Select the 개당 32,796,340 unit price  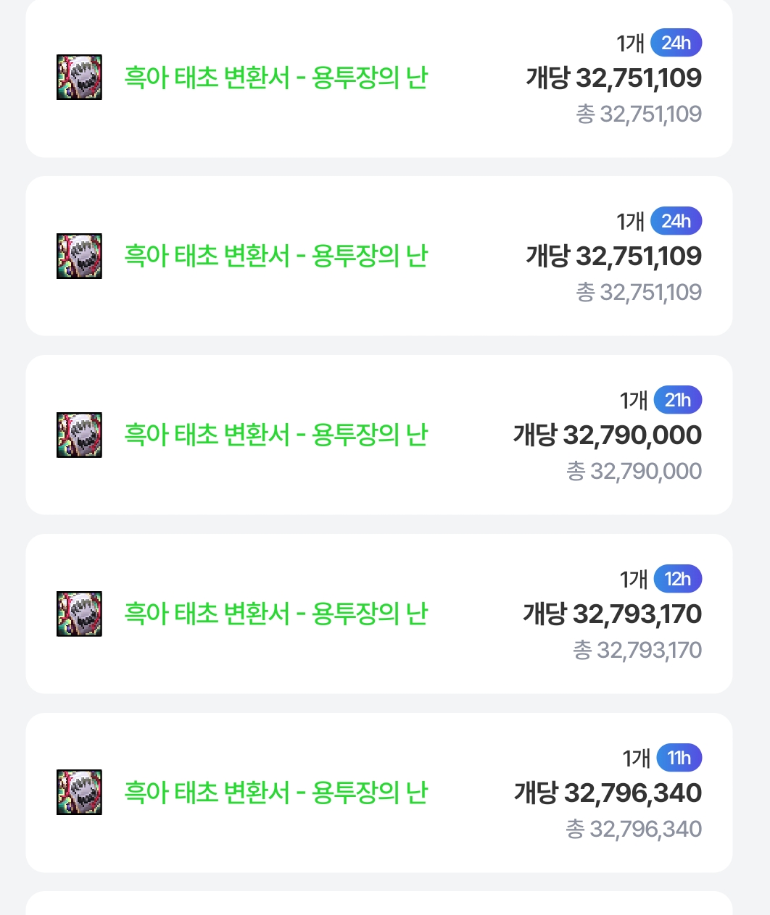click(x=608, y=793)
